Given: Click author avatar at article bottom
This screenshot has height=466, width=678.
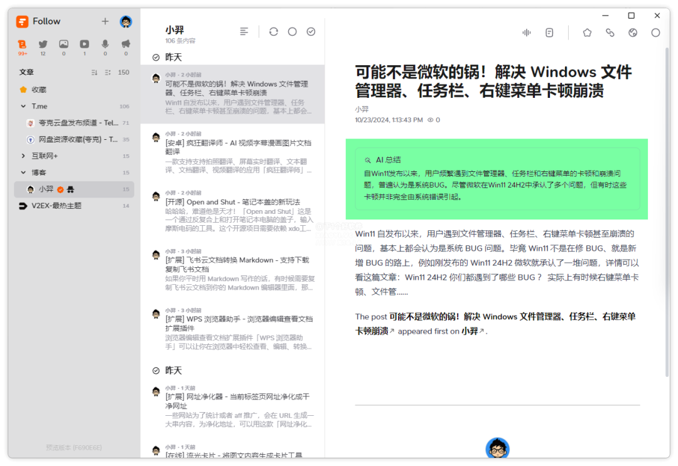Looking at the screenshot, I should pos(497,448).
